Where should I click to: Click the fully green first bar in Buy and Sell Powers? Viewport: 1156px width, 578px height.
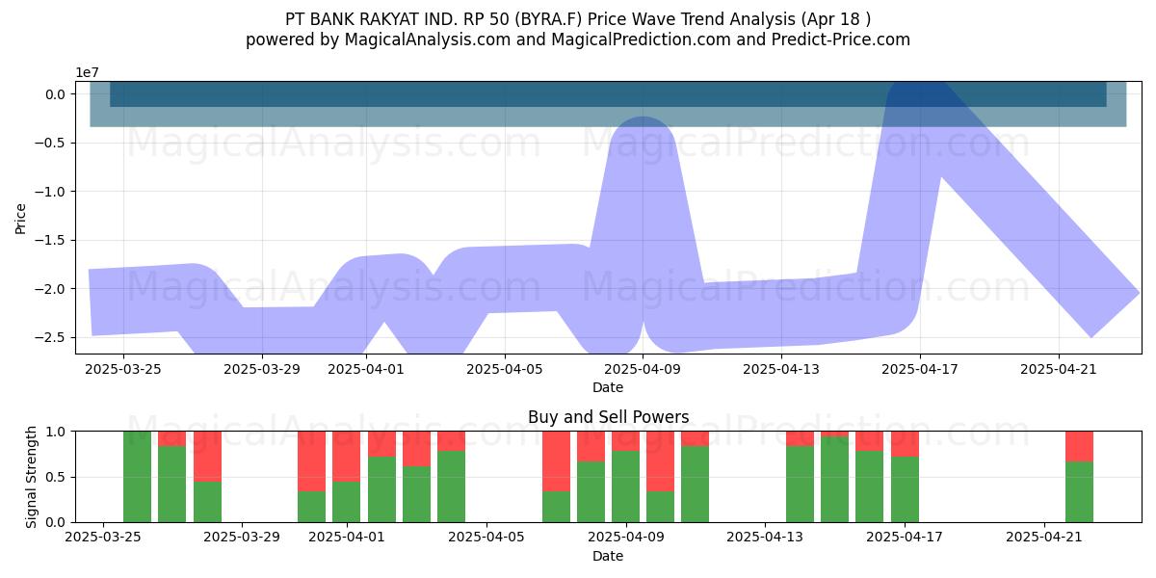tap(137, 477)
